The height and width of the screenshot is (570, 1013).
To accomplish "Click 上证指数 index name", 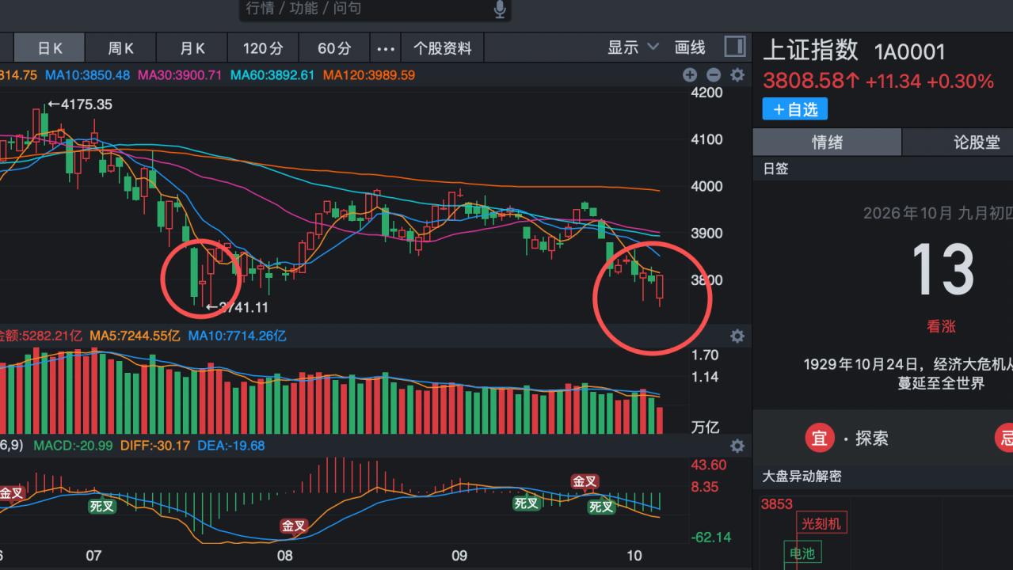I will pyautogui.click(x=810, y=51).
